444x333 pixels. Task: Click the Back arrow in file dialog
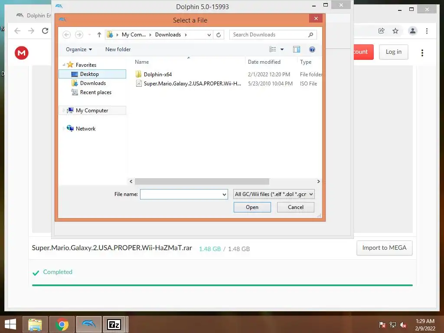coord(66,35)
